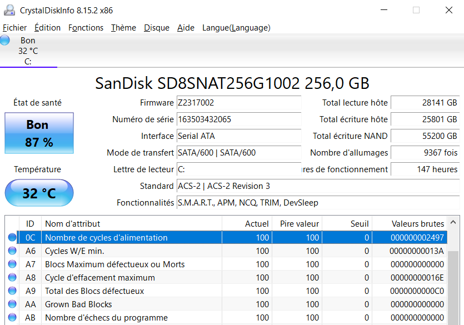Viewport: 464px width, 325px height.
Task: Open the Fonctions menu
Action: (x=86, y=28)
